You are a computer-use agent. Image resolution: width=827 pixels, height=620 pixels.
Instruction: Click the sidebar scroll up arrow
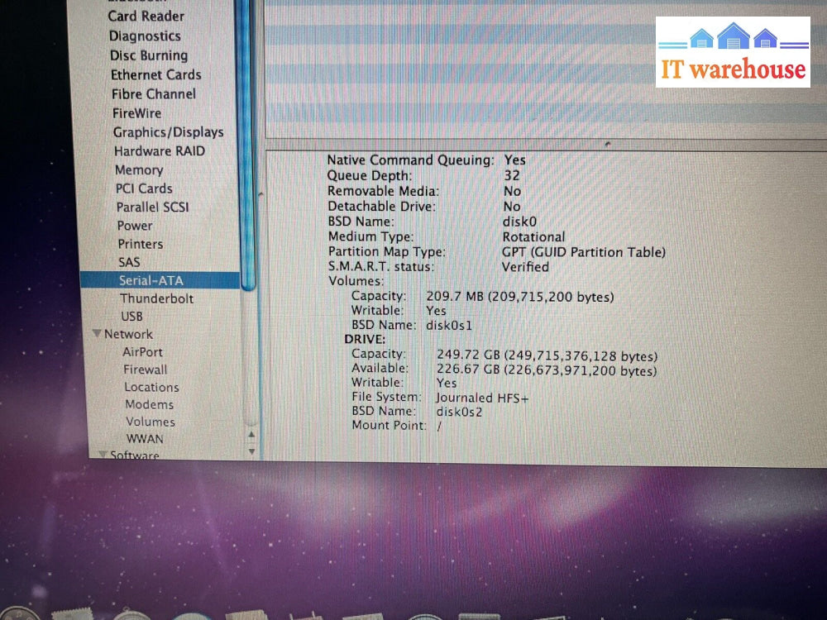point(251,436)
